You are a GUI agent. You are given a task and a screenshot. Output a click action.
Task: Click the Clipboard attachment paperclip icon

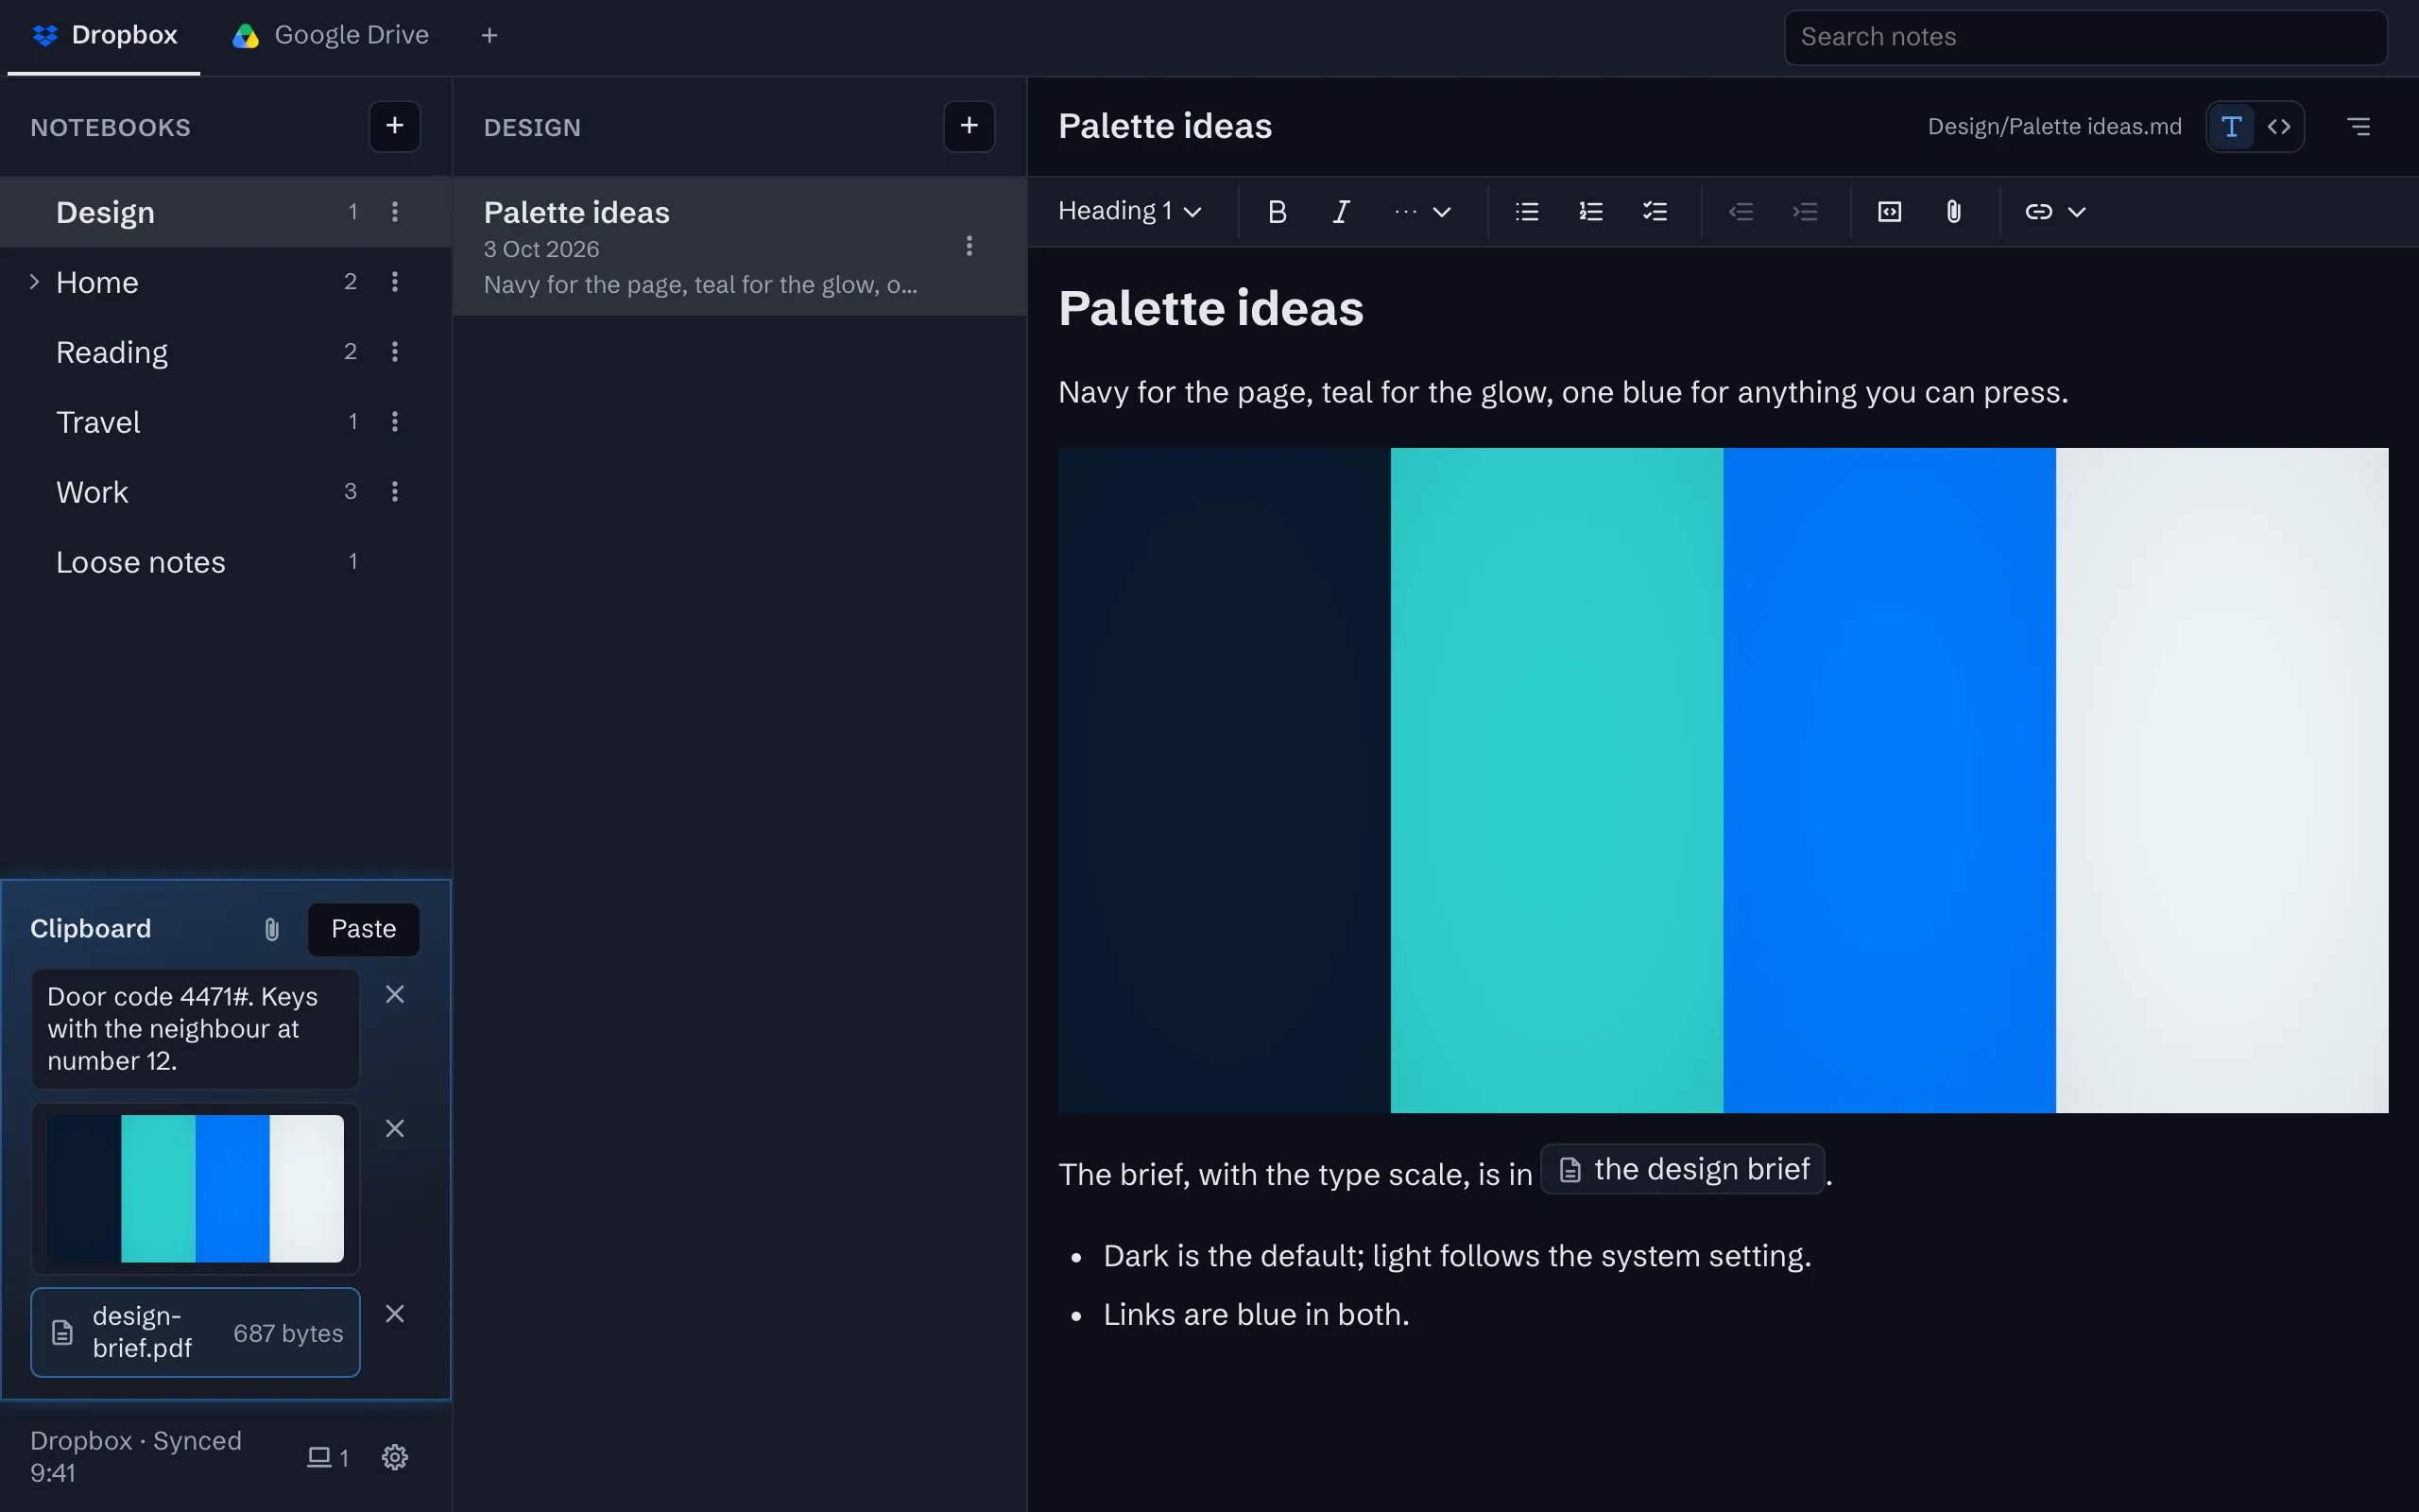[x=272, y=929]
